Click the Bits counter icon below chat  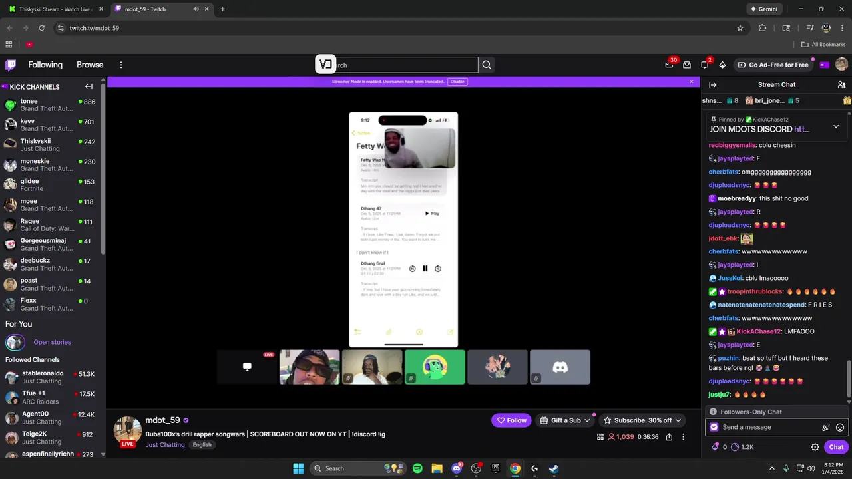point(716,447)
